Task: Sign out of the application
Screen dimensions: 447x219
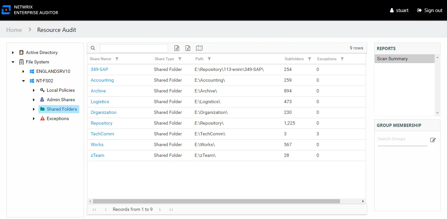Action: (x=430, y=10)
